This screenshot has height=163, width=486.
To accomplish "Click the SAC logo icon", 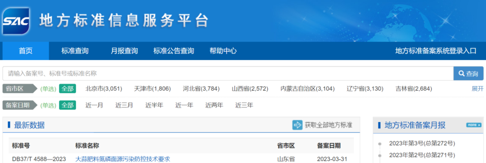I will (x=16, y=21).
